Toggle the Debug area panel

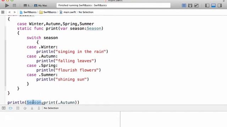click(214, 6)
